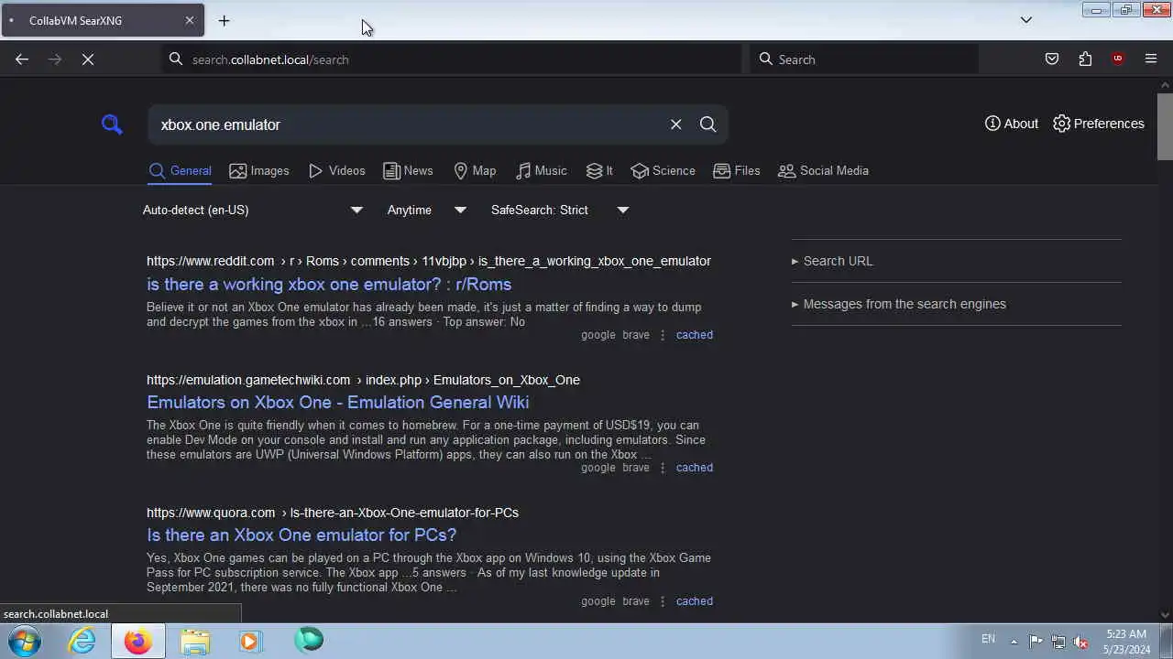This screenshot has height=659, width=1173.
Task: Click the search query input field
Action: point(408,124)
